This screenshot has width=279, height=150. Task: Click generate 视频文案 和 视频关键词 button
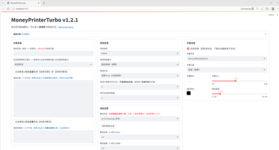(42, 72)
